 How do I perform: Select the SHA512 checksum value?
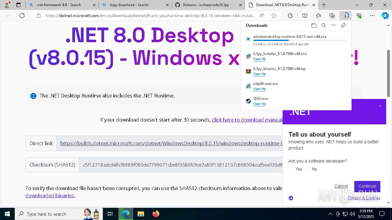point(183,165)
